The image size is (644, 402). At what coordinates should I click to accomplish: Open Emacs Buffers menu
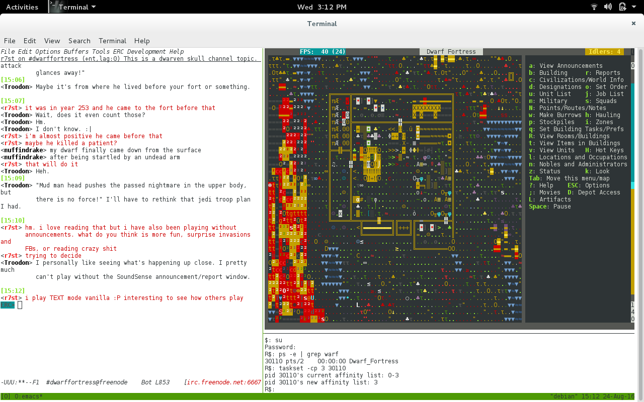click(76, 52)
